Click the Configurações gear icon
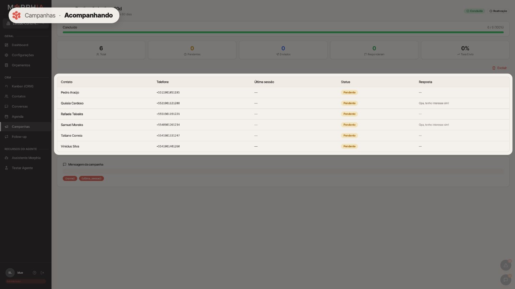Image resolution: width=515 pixels, height=289 pixels. tap(6, 55)
